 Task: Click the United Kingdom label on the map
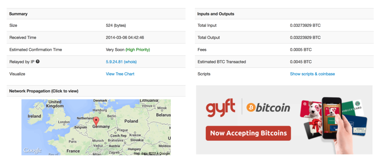click(x=55, y=104)
